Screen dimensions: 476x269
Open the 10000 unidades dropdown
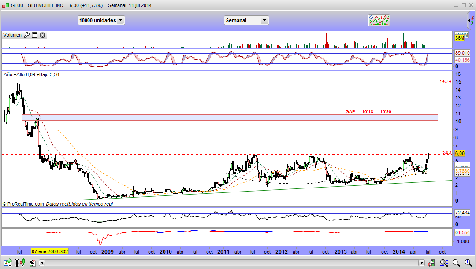101,20
